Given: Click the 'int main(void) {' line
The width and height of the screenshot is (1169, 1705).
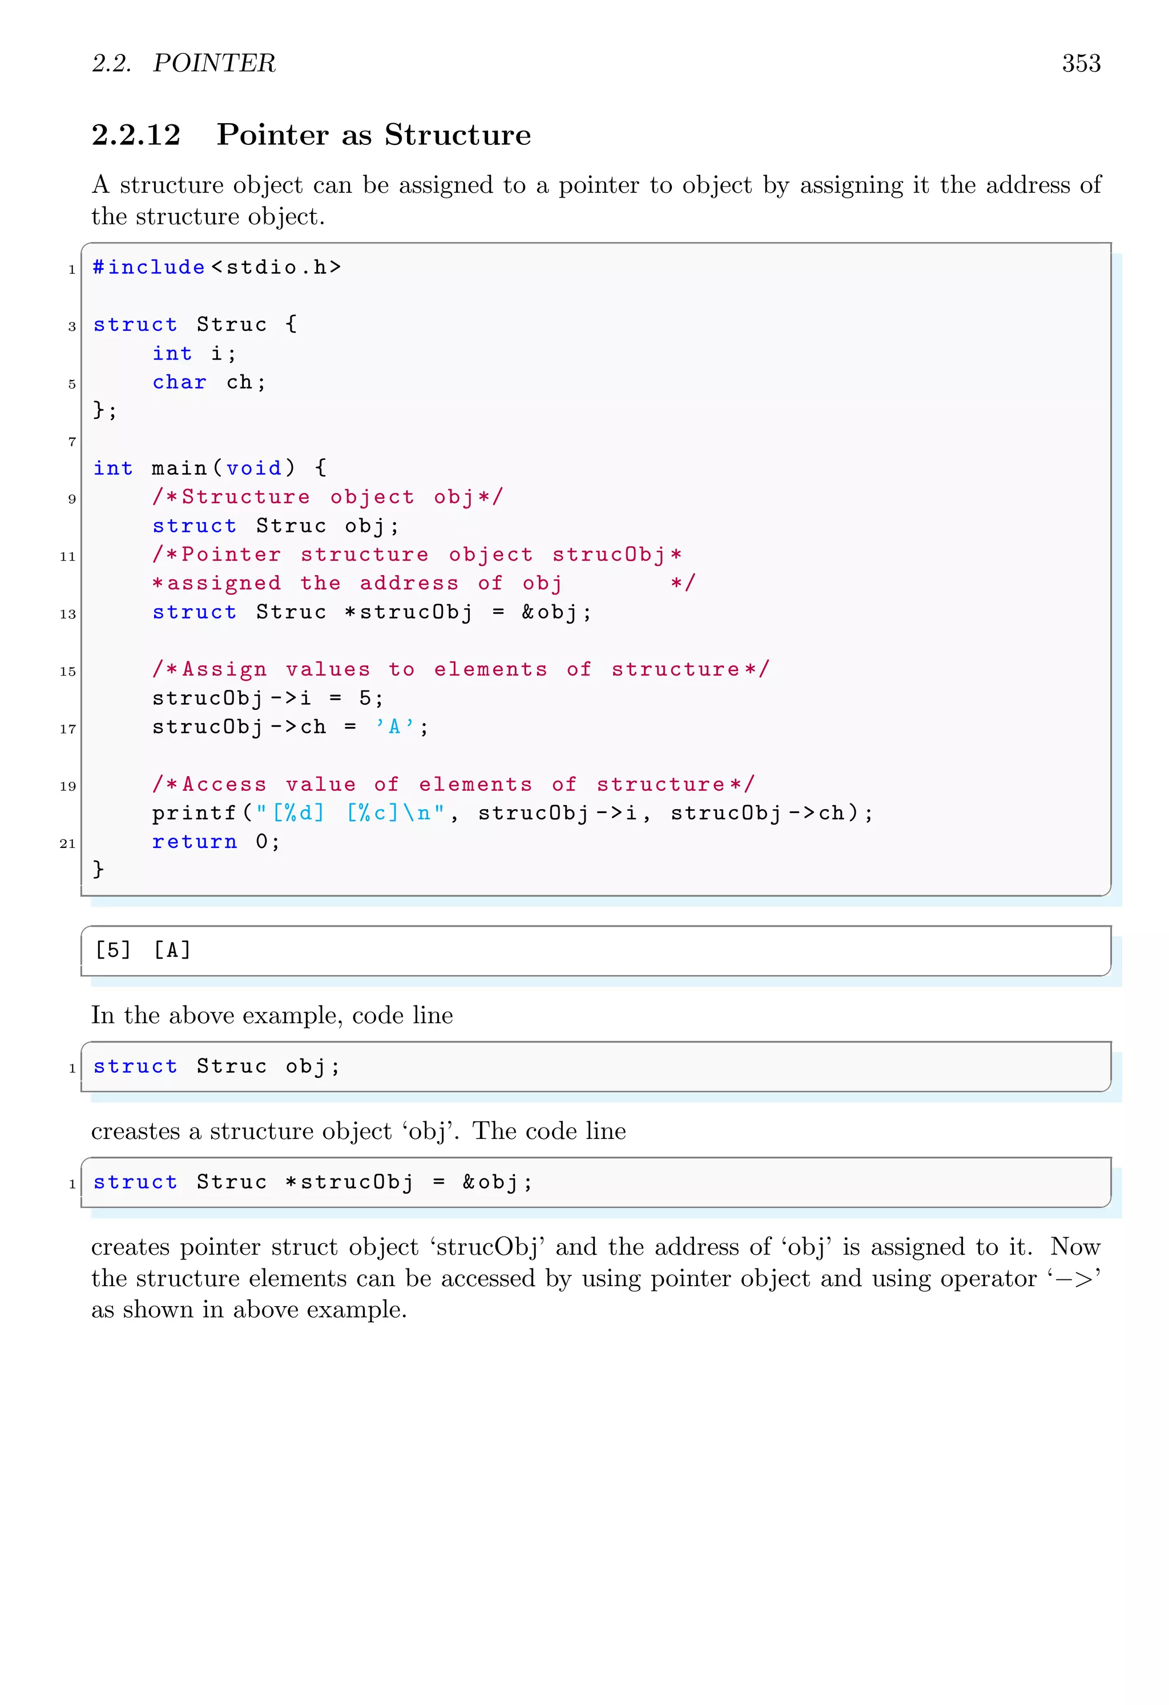Looking at the screenshot, I should click(x=210, y=468).
